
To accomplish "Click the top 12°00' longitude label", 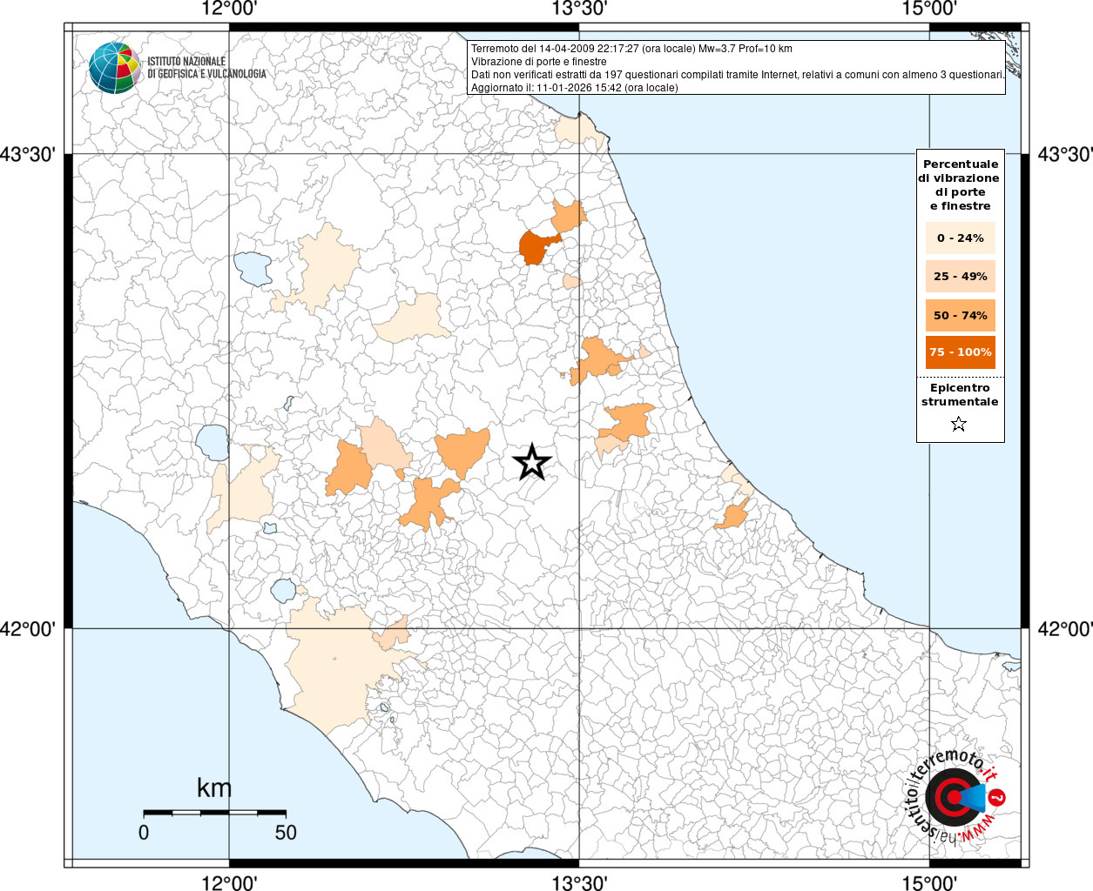I will pos(229,9).
